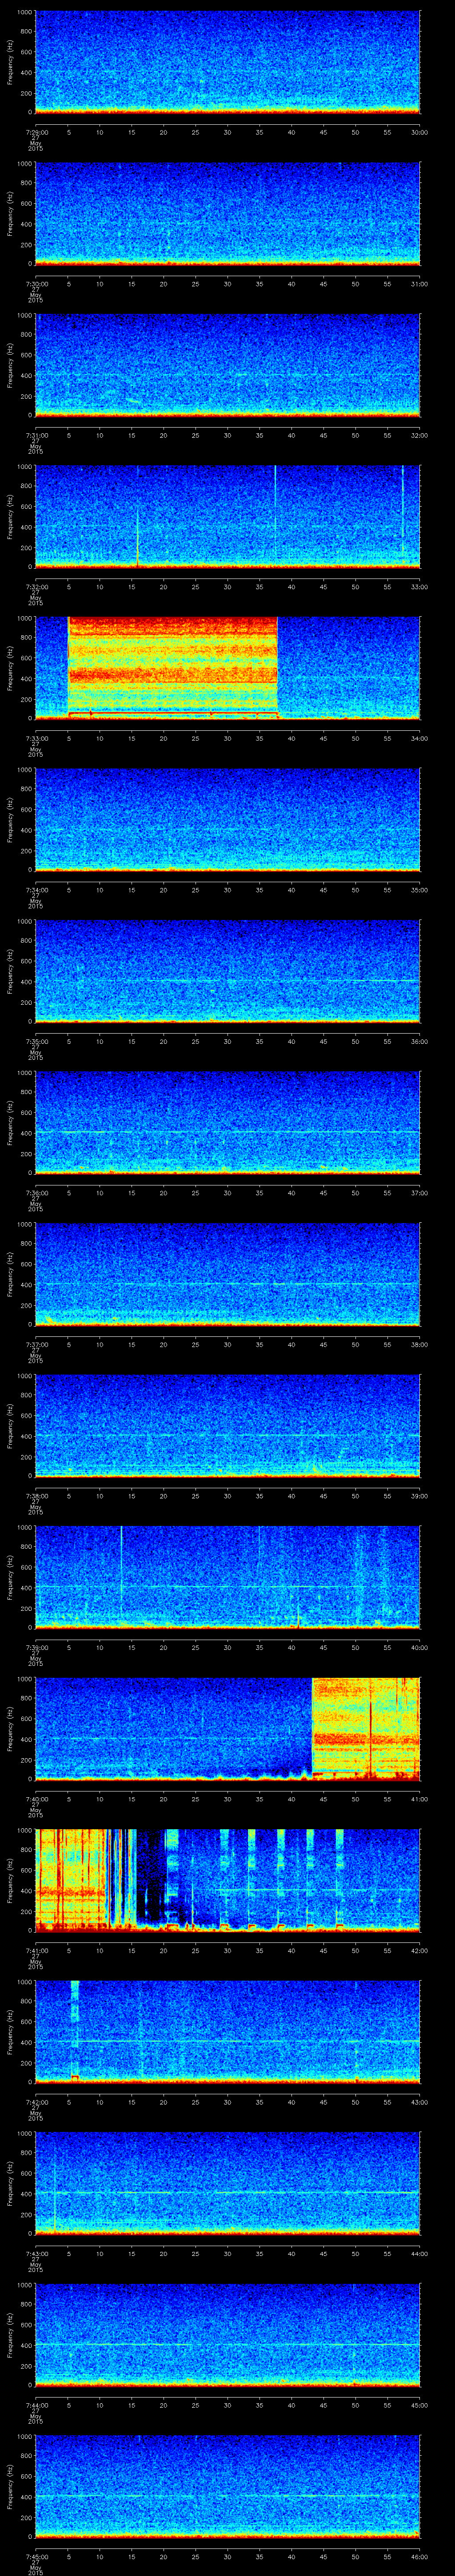Click the 7:36:00 start time label
Image resolution: width=455 pixels, height=2576 pixels.
coord(36,1193)
